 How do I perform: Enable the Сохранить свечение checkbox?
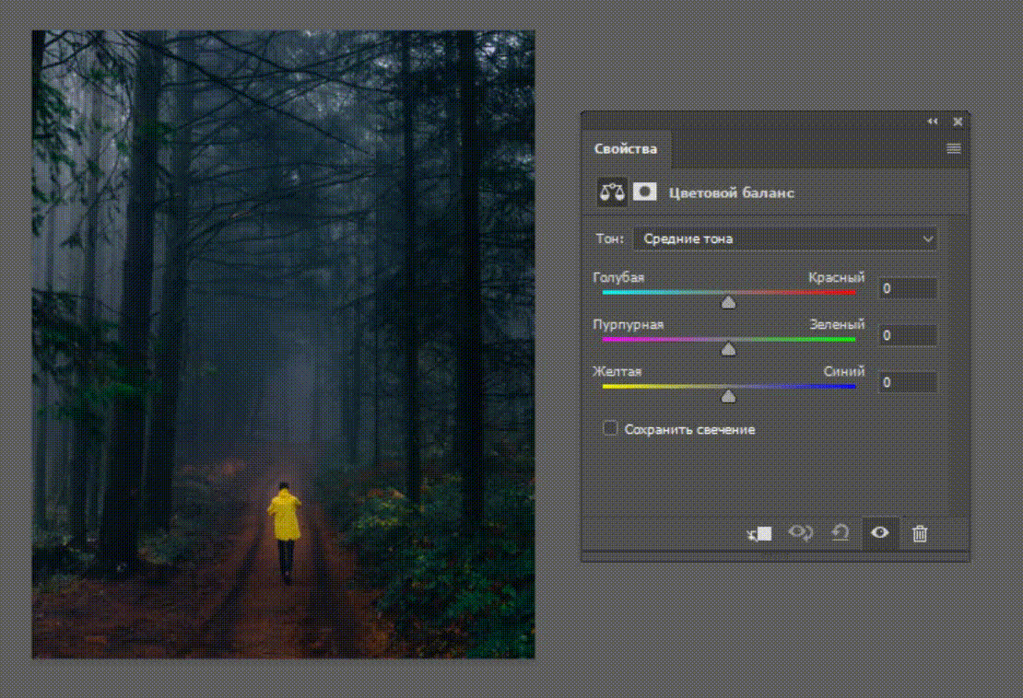[610, 428]
